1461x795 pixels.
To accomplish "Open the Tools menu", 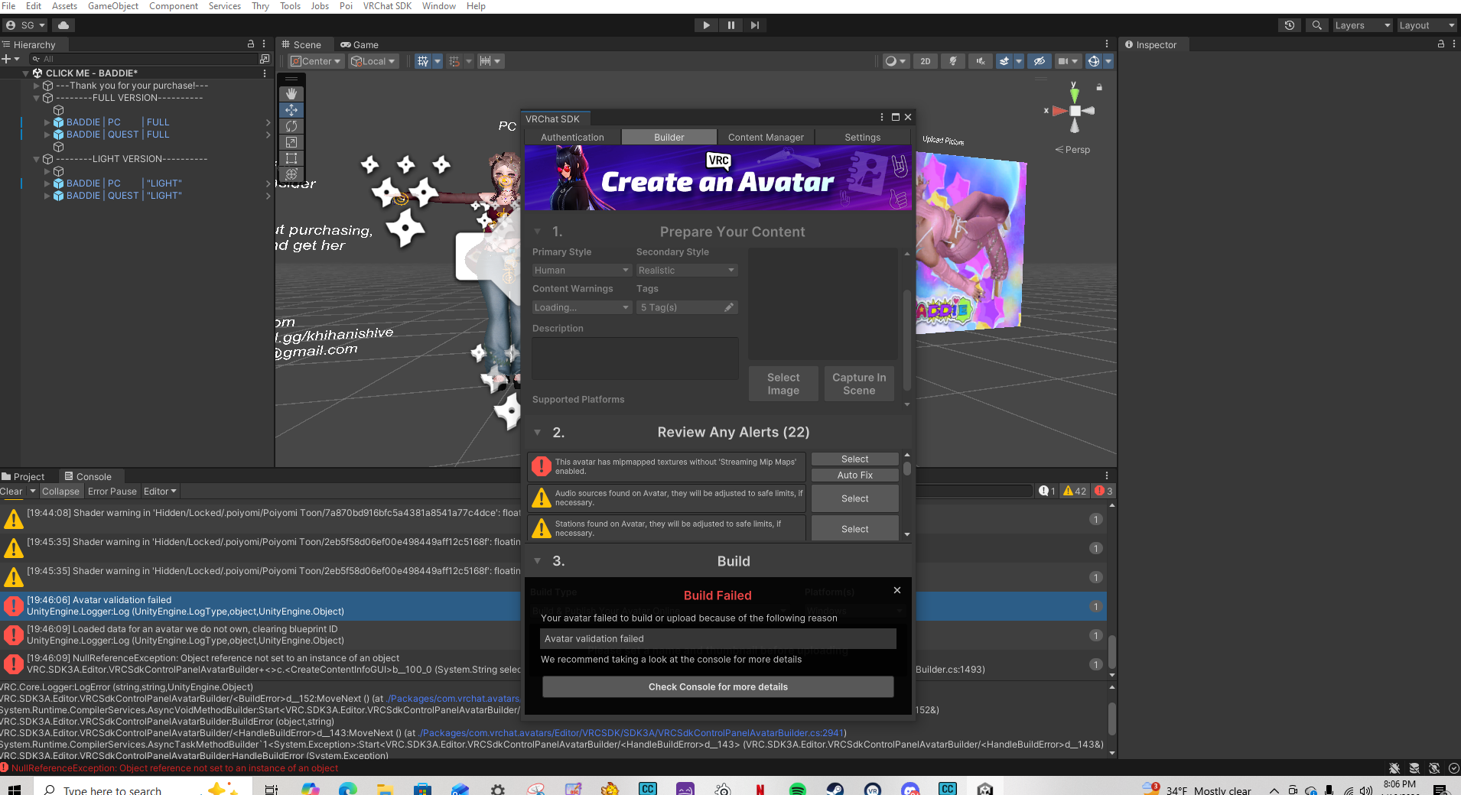I will (290, 6).
